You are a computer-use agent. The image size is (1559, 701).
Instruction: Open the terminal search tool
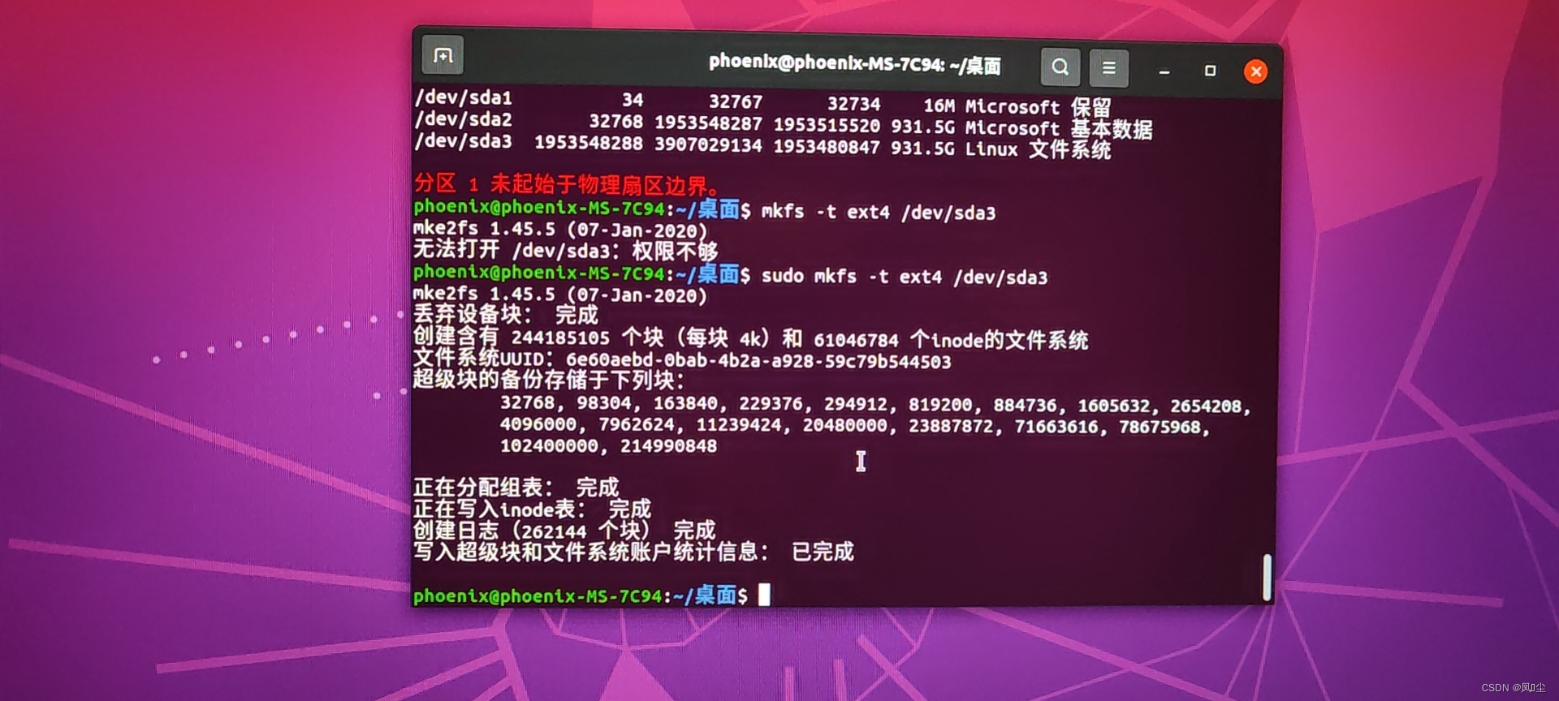(x=1060, y=67)
